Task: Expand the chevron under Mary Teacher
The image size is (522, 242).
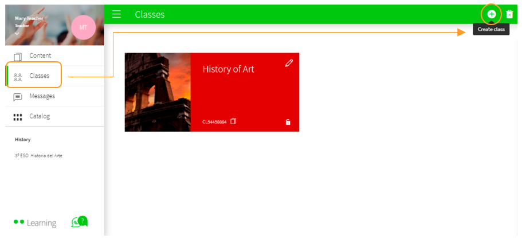Action: coord(17,34)
